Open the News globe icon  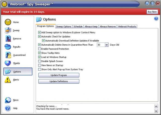coord(8,100)
